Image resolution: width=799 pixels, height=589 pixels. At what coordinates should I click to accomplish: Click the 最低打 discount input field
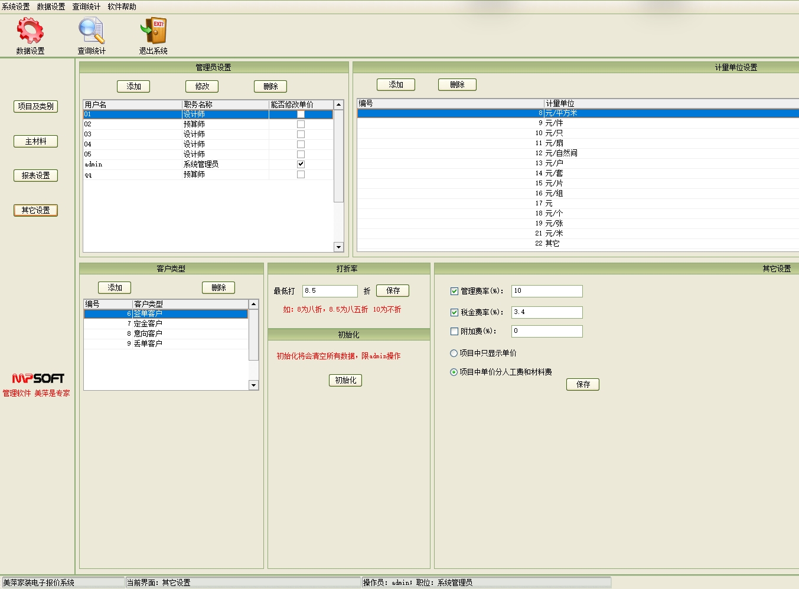(x=330, y=291)
